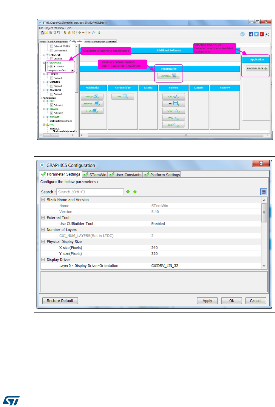The width and height of the screenshot is (275, 407).
Task: Open DMA system configuration button
Action: (174, 103)
